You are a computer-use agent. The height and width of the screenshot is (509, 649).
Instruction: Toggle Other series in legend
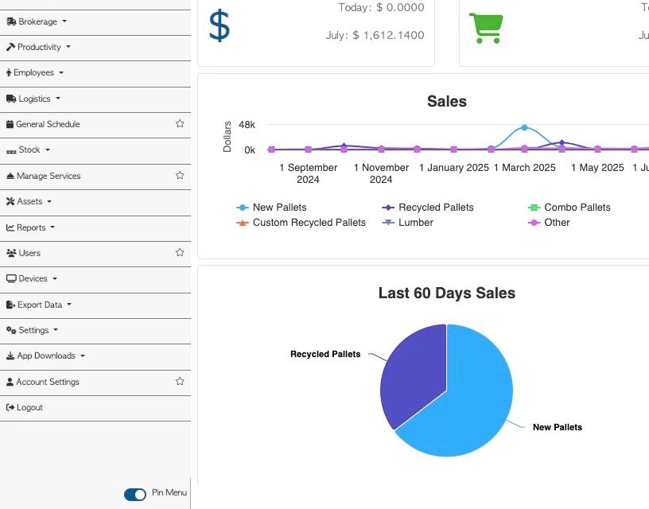coord(550,223)
